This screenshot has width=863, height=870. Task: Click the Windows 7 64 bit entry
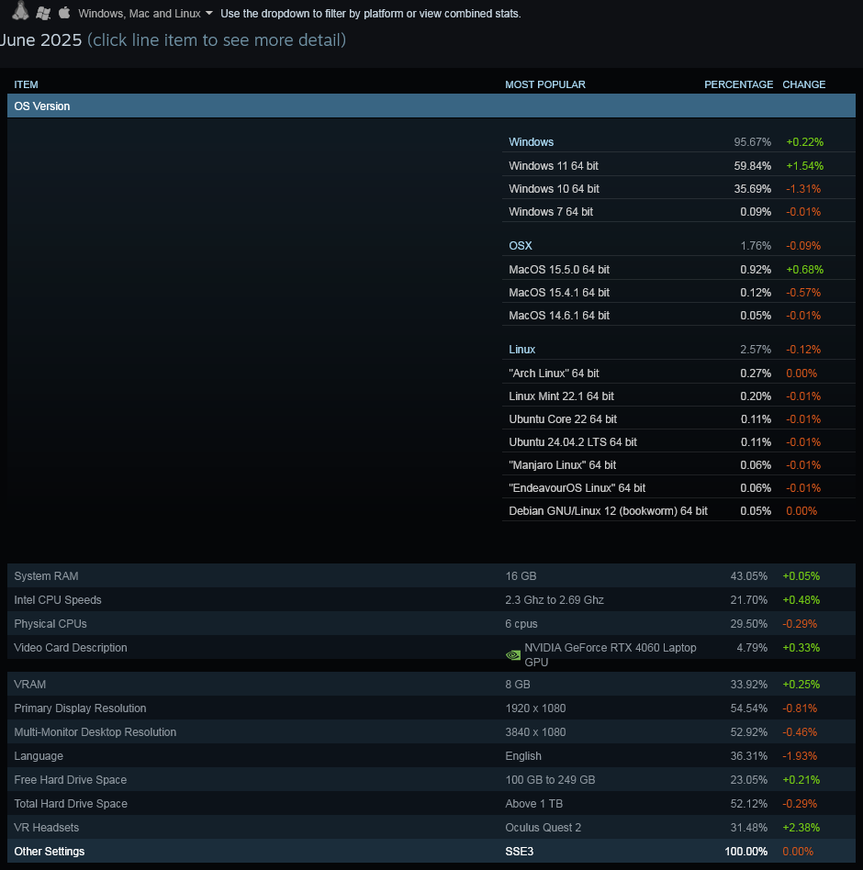point(551,212)
